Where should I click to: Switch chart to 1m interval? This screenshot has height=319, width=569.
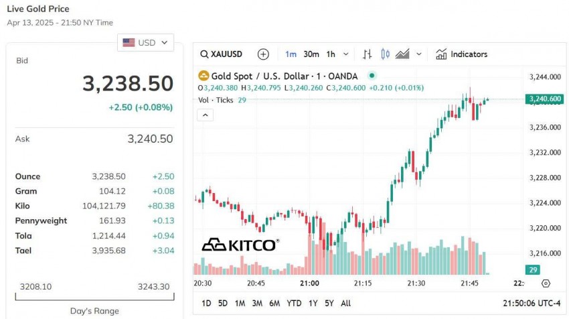[291, 54]
